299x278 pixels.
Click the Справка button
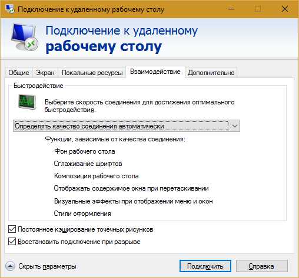coord(261,266)
